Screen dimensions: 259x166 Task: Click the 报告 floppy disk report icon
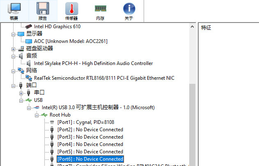point(43,11)
